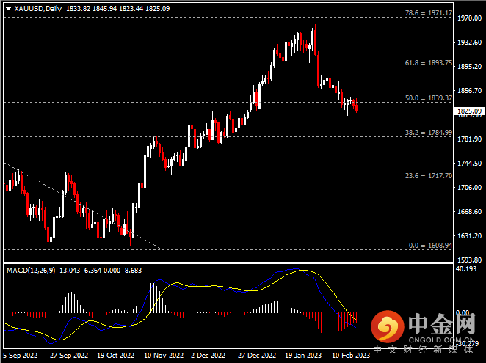
Task: Click the 23.6 = 1717.70 retracement label
Action: coord(427,176)
